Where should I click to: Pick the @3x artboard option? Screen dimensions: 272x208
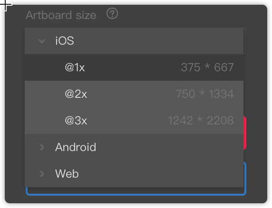(134, 120)
